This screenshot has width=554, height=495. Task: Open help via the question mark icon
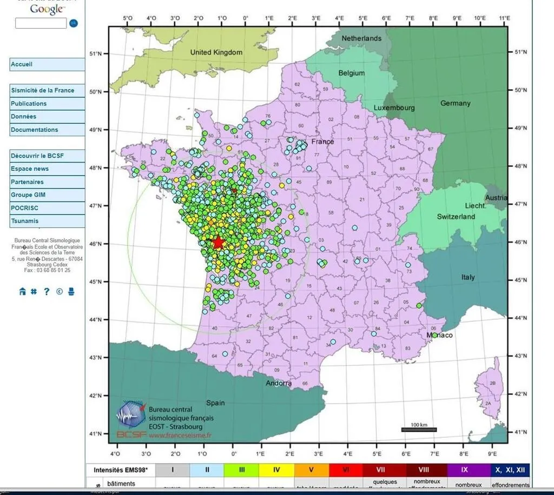pos(47,292)
